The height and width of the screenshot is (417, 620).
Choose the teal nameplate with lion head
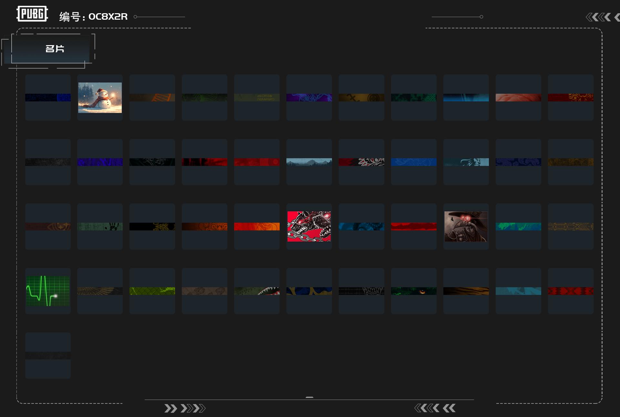pos(466,162)
